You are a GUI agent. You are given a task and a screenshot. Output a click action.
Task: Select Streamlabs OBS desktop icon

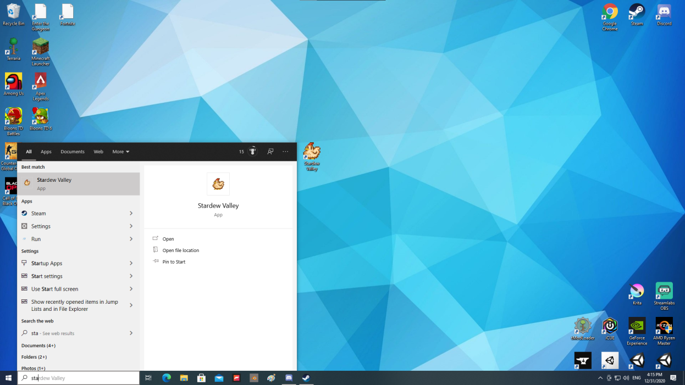click(x=664, y=297)
